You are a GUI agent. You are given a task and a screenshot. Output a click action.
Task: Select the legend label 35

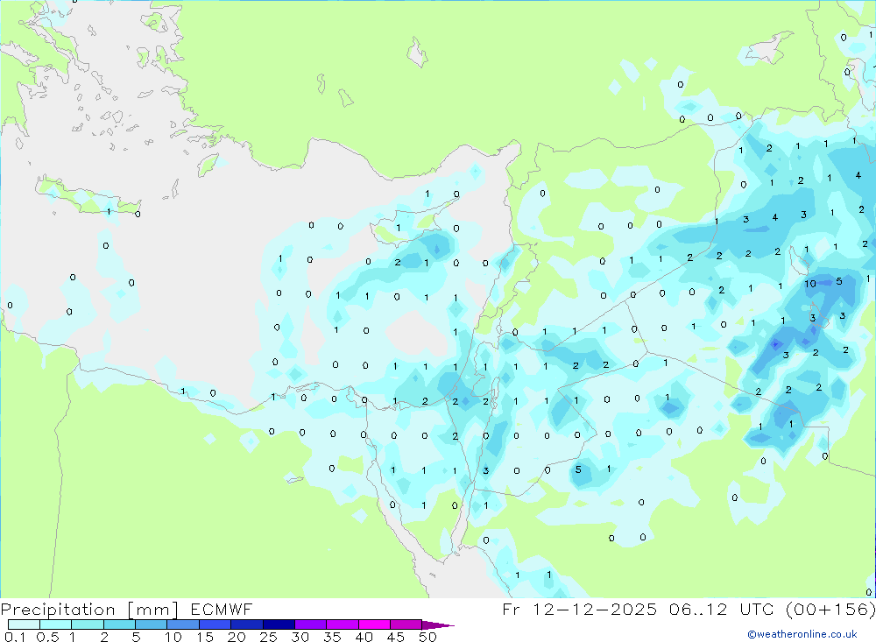coord(332,637)
